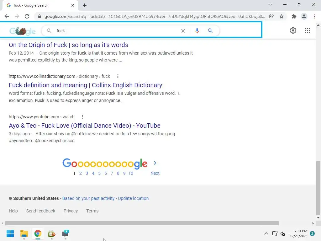This screenshot has height=241, width=321.
Task: Go to results page 8
Action: (118, 173)
